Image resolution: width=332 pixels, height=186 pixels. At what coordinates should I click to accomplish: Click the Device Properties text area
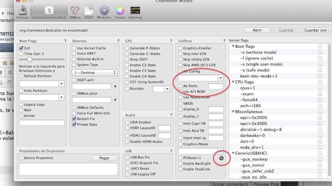tap(68, 169)
